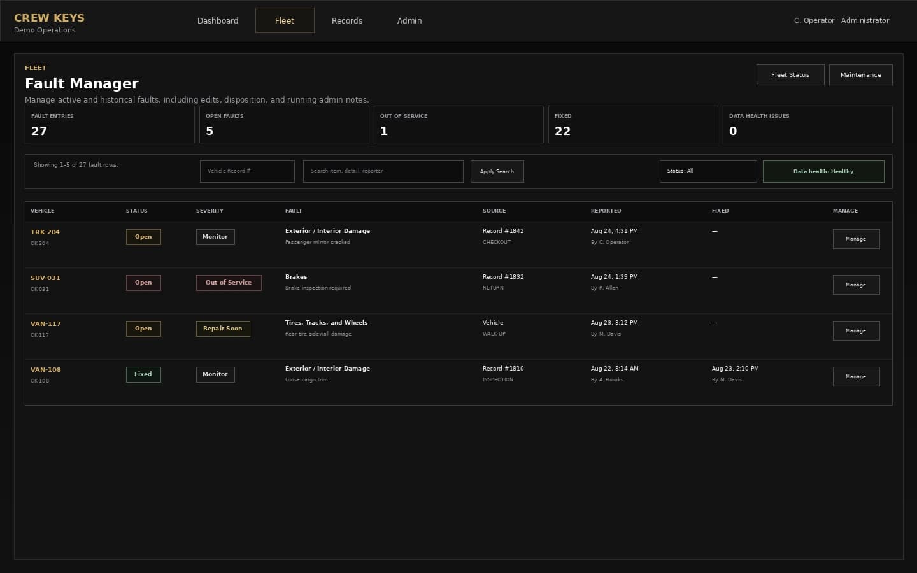Click the Fault Entries 27 card
This screenshot has width=917, height=573.
(110, 124)
